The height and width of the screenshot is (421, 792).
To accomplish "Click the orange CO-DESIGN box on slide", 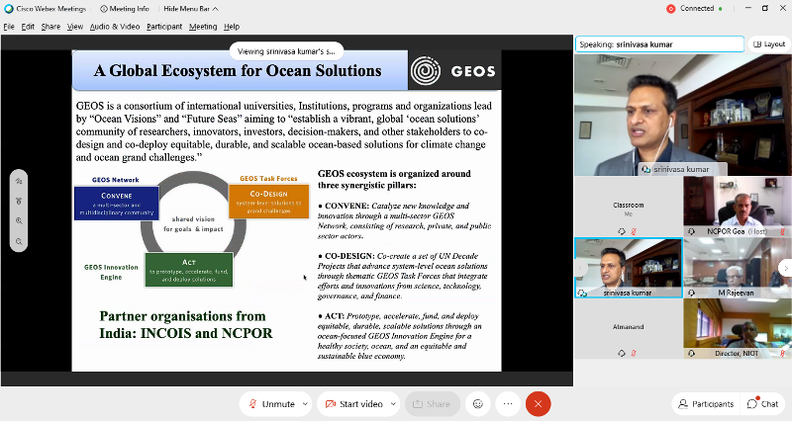I will pos(268,202).
